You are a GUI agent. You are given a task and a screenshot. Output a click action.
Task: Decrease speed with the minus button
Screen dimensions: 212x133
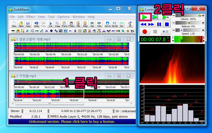pyautogui.click(x=174, y=30)
